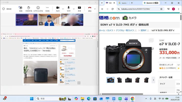Click the scroll-right arrow of horizontal scrollbar

click(x=179, y=94)
